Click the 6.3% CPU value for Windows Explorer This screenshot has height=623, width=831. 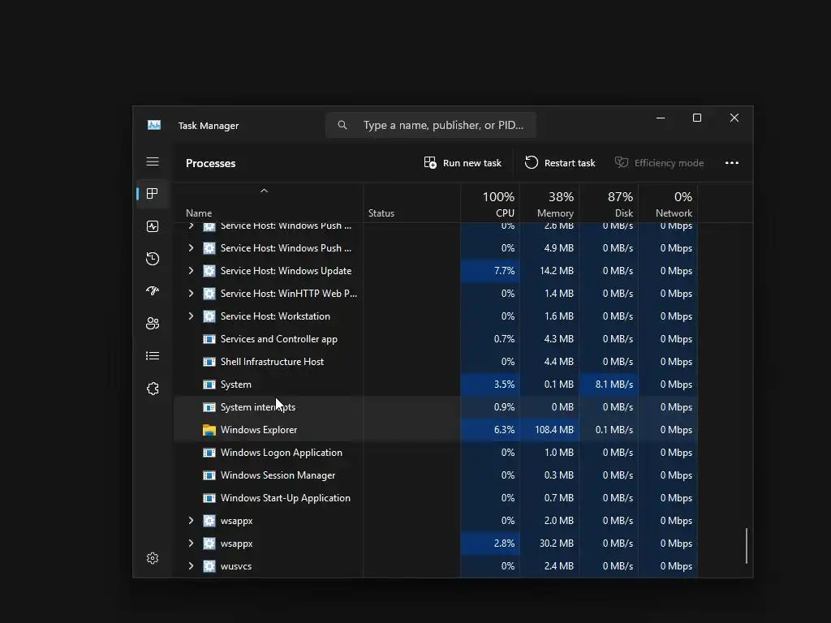click(x=504, y=430)
